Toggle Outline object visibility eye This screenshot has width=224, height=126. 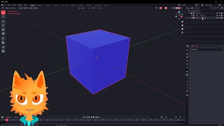[x=219, y=18]
